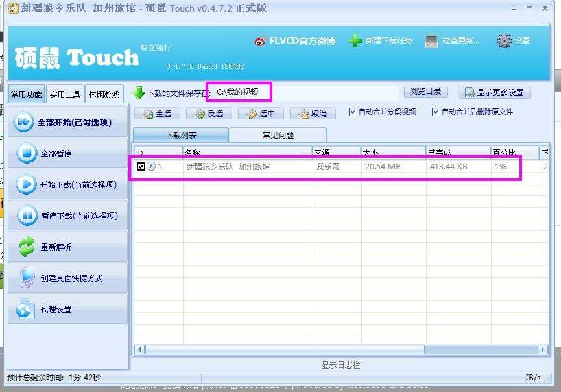The height and width of the screenshot is (392, 561).
Task: Open the FLVCD official Weibo link
Action: pyautogui.click(x=294, y=41)
